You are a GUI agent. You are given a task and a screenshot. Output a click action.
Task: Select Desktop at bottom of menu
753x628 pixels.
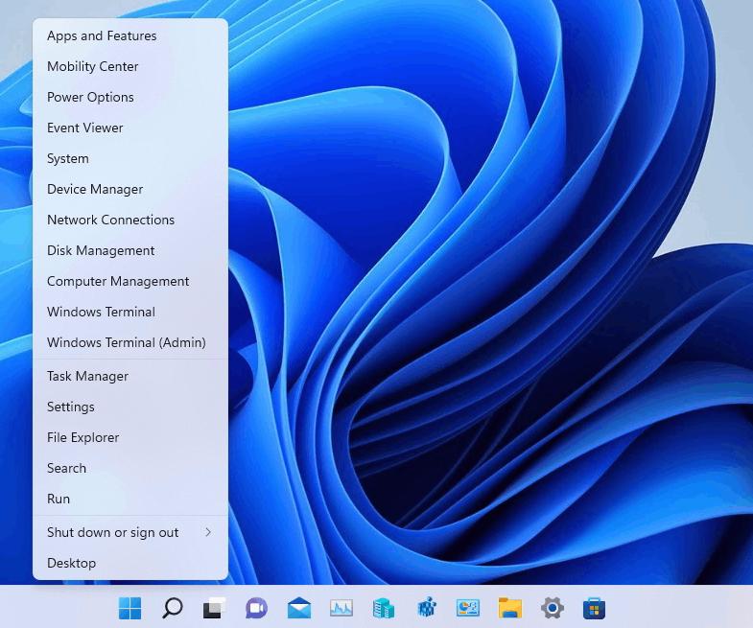click(x=130, y=563)
